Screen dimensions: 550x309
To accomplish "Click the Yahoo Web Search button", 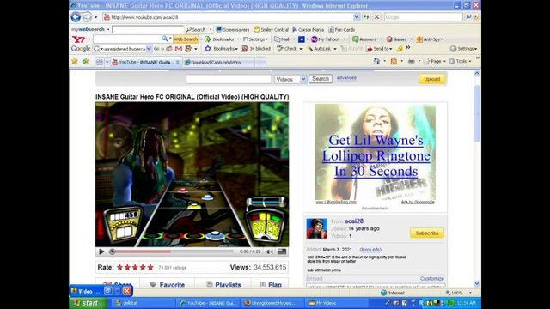I will coord(186,39).
